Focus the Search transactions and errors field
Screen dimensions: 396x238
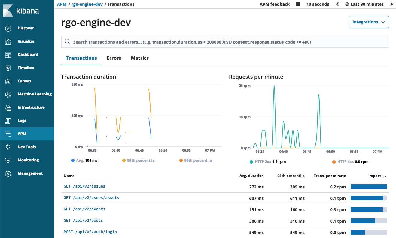pyautogui.click(x=225, y=42)
